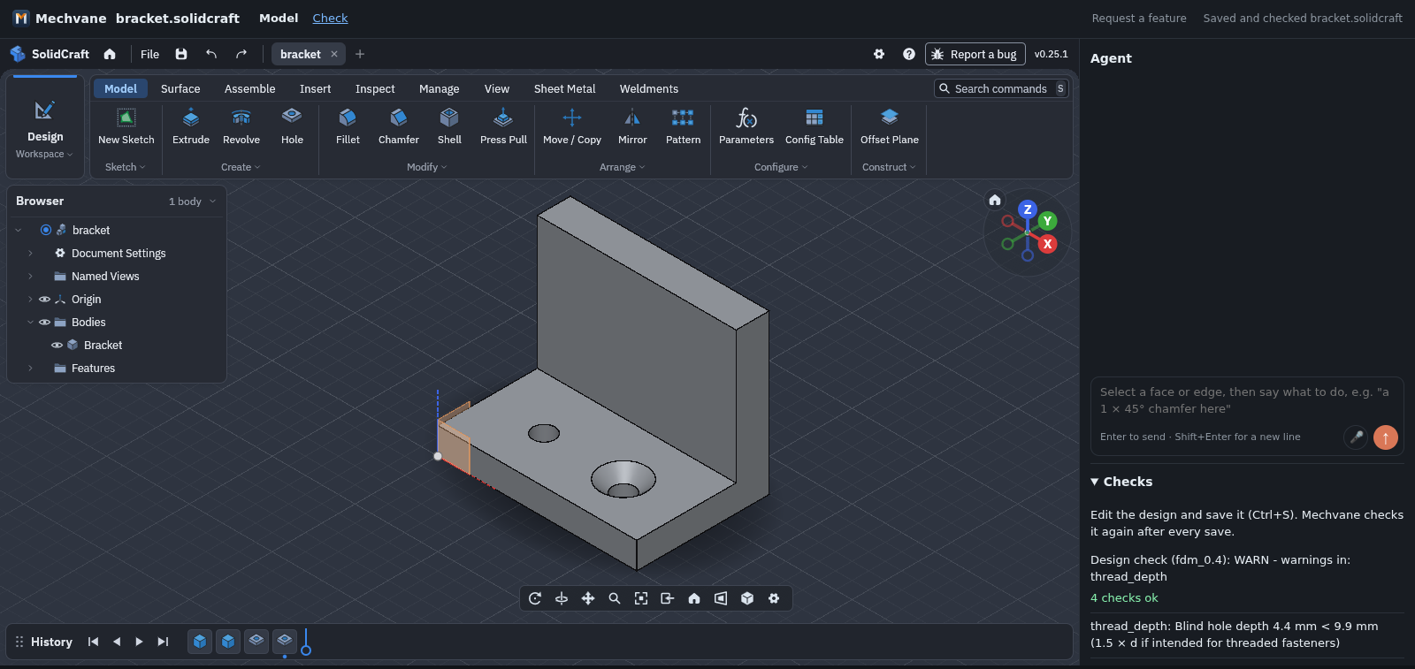1415x669 pixels.
Task: Collapse the Checks section
Action: [1121, 482]
